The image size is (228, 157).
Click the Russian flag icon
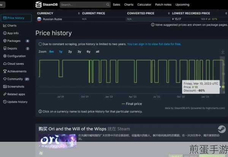point(39,19)
